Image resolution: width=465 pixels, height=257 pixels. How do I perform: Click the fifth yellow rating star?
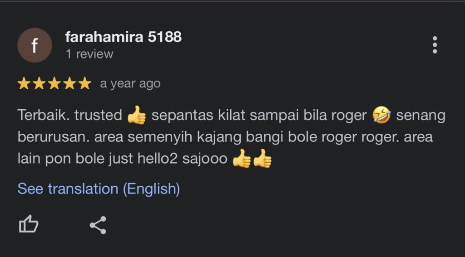pos(85,84)
